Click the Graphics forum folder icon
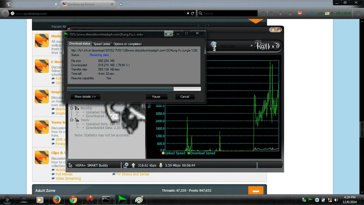The image size is (364, 205). (42, 96)
